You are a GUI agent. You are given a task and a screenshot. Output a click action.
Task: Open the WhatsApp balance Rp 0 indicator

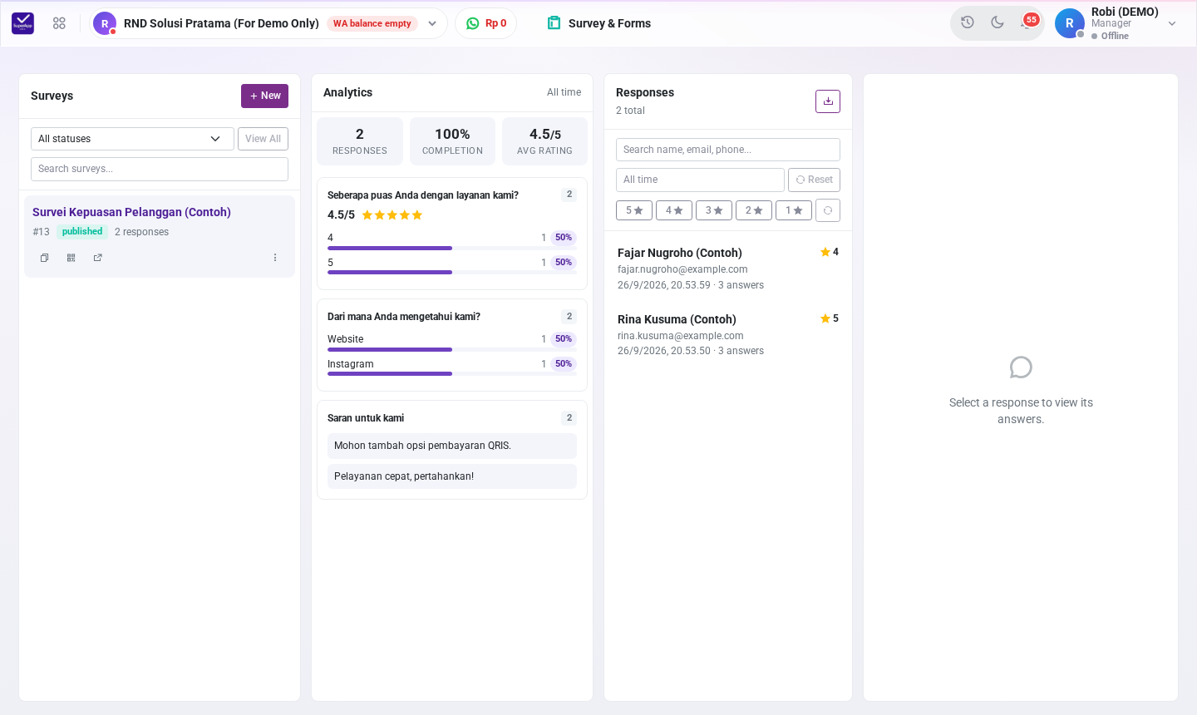485,23
